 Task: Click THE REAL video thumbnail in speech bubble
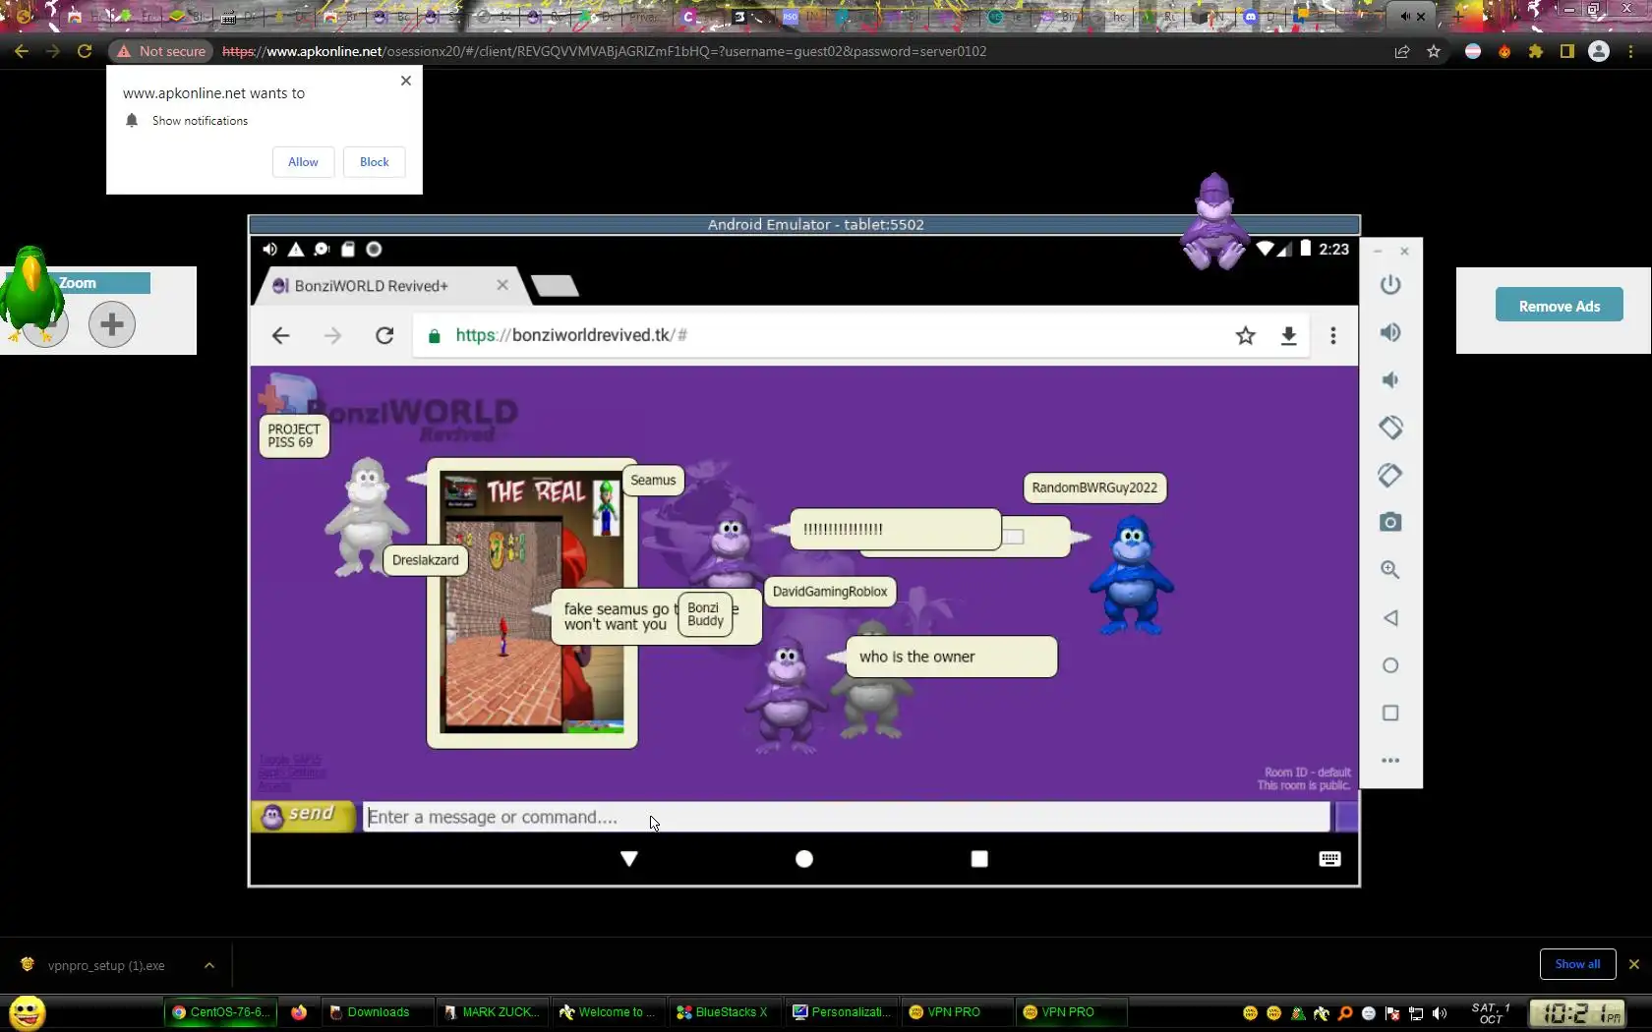point(532,603)
